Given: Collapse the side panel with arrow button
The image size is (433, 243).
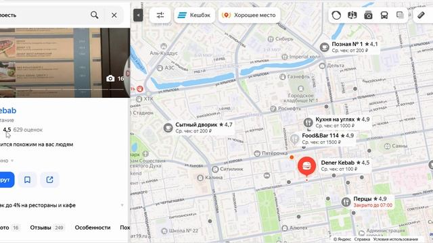Looking at the screenshot, I should click(x=138, y=15).
